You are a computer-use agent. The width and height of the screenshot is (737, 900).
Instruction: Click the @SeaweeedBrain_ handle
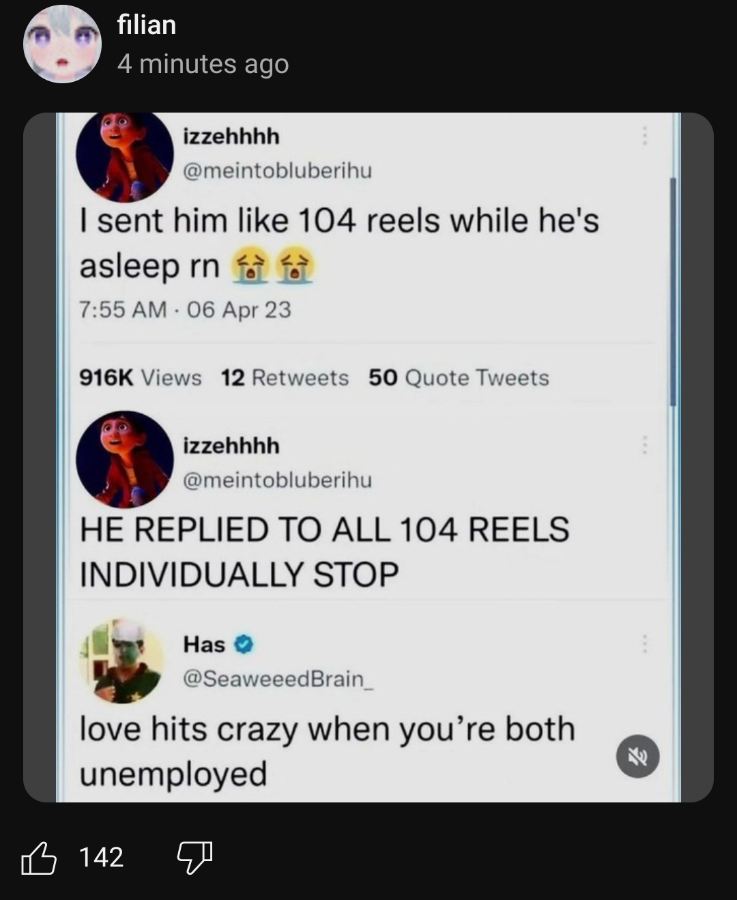click(x=278, y=678)
